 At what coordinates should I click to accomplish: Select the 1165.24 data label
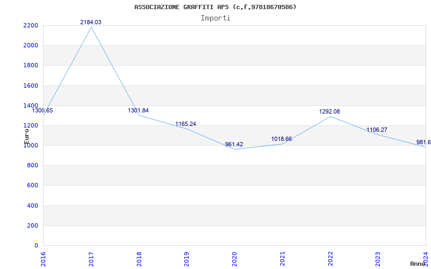pyautogui.click(x=186, y=124)
